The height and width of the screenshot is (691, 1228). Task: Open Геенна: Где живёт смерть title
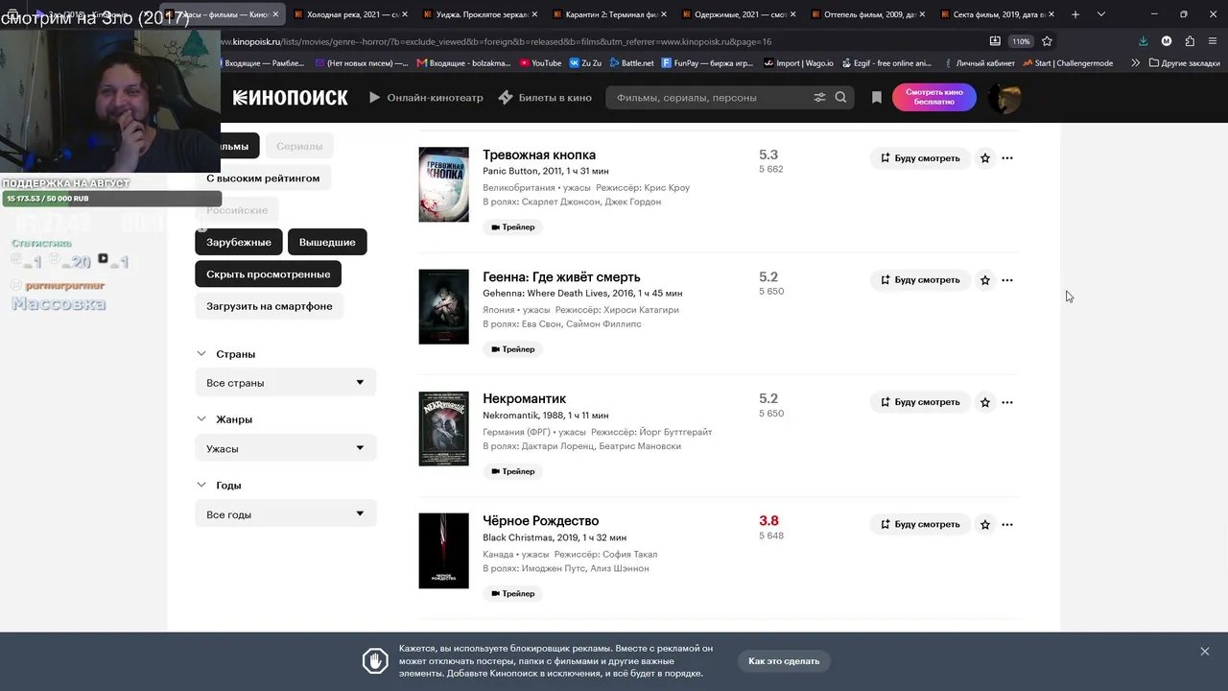point(561,276)
